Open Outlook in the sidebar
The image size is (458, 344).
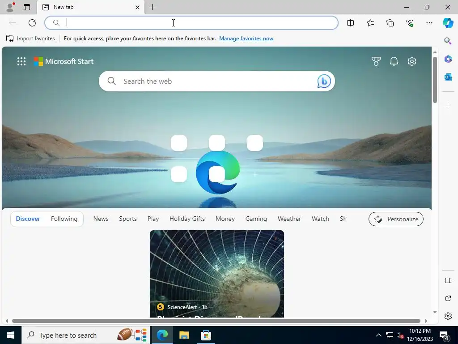pyautogui.click(x=448, y=77)
